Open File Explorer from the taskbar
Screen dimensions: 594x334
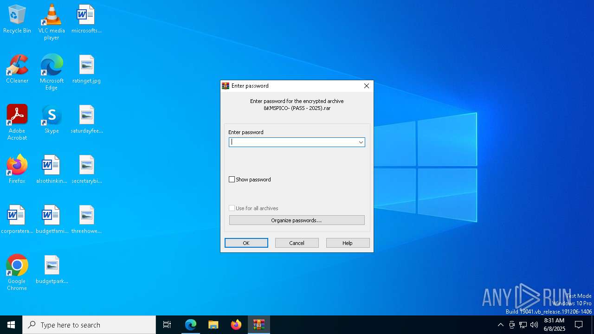(x=213, y=325)
